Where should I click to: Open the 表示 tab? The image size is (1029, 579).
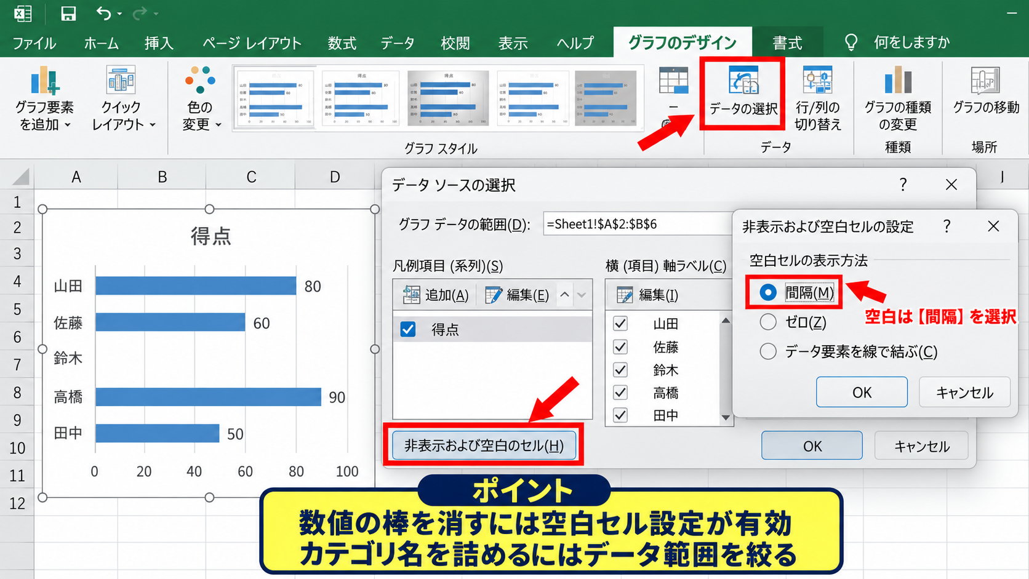point(513,42)
